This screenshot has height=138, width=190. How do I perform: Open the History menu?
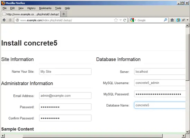[31, 8]
